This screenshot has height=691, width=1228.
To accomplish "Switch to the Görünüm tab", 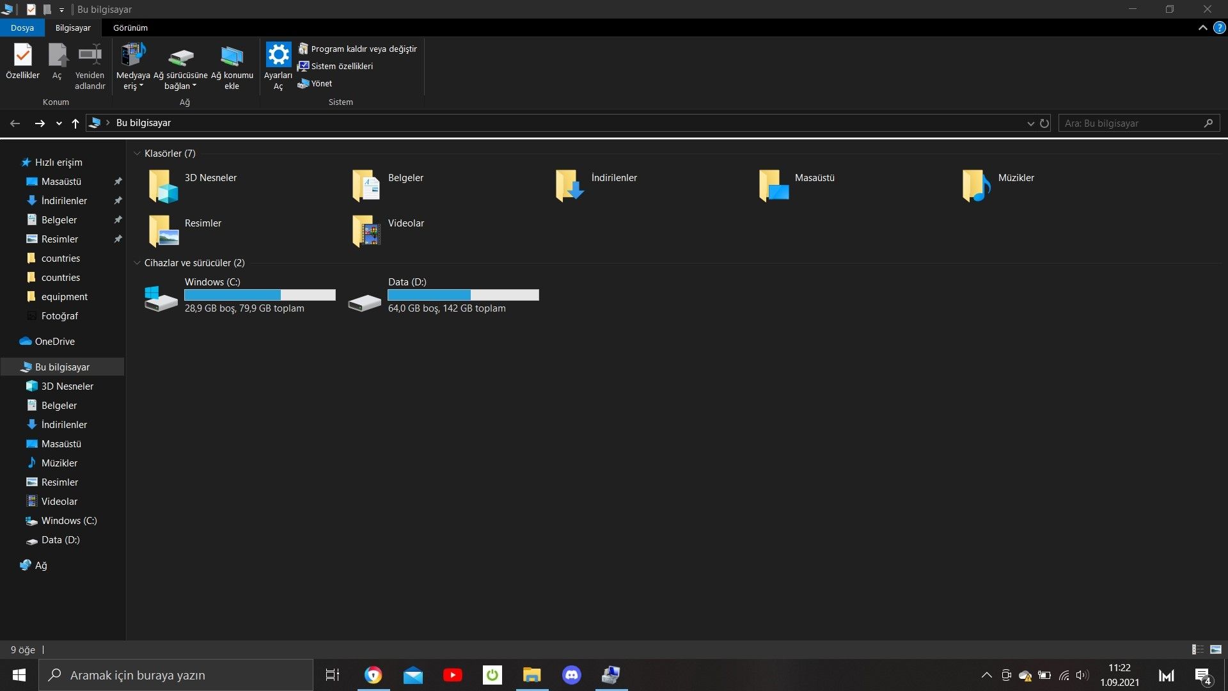I will coord(130,28).
